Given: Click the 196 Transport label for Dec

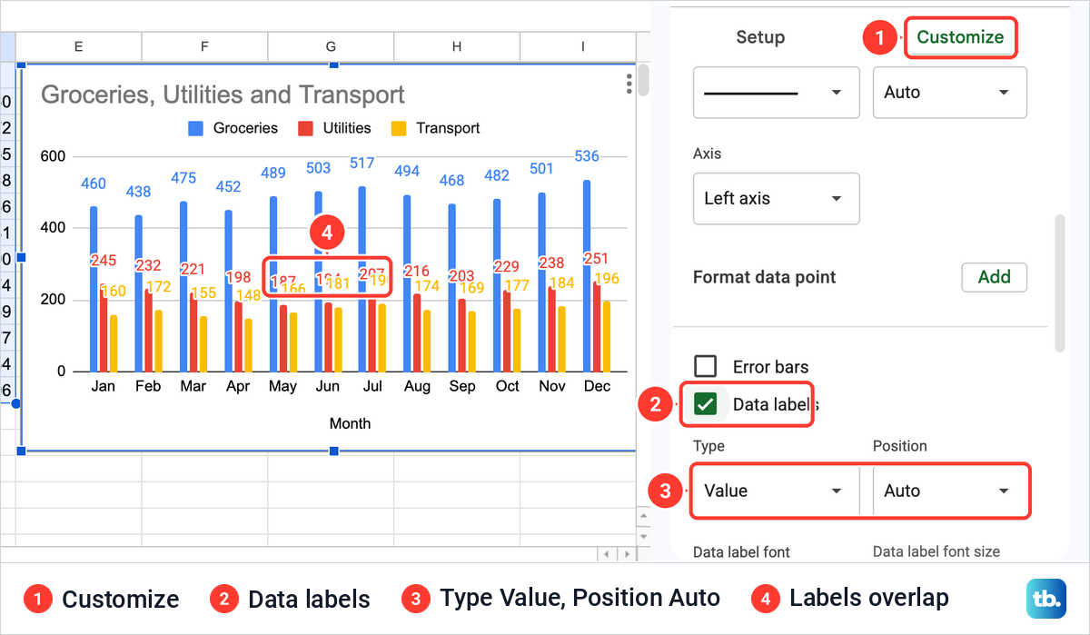Looking at the screenshot, I should point(607,279).
